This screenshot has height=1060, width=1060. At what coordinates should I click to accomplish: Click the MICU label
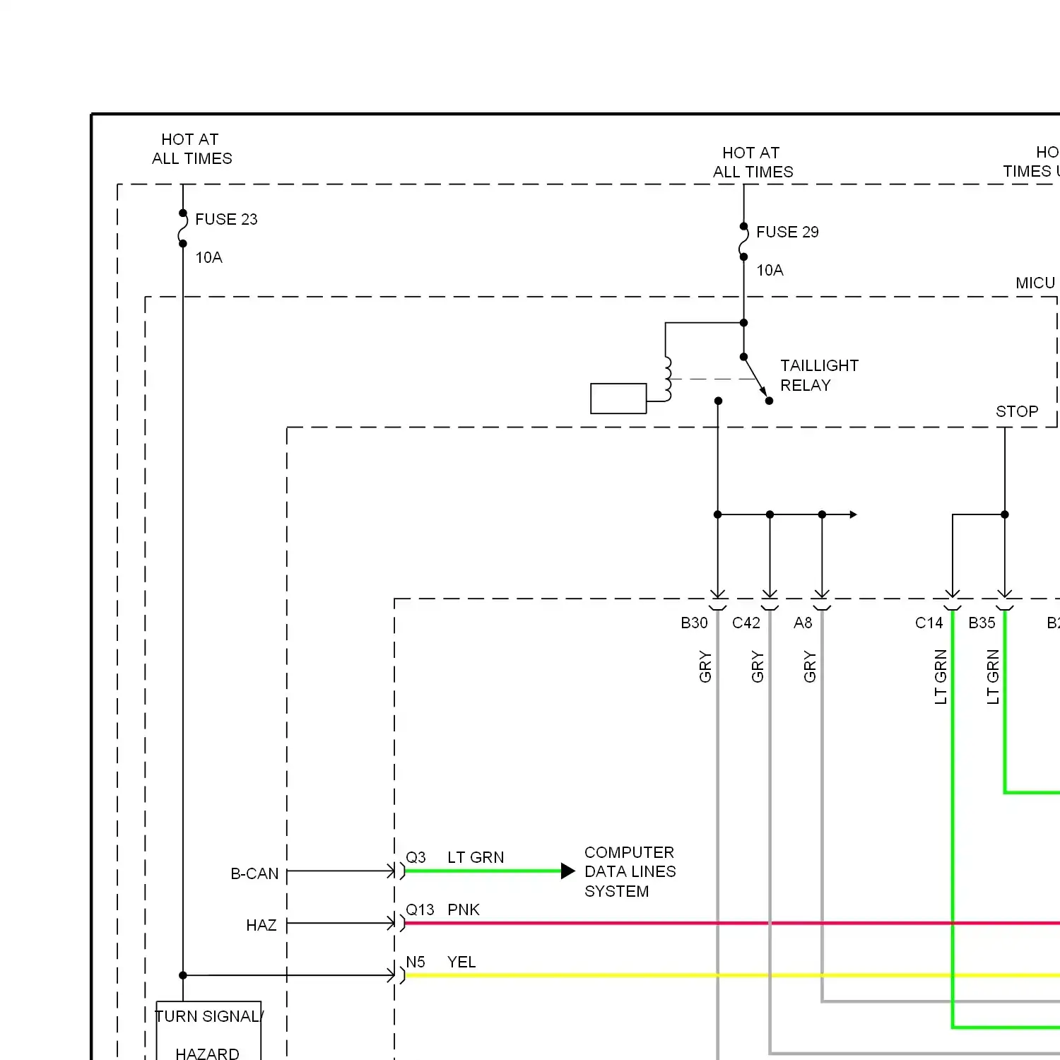pyautogui.click(x=1035, y=283)
